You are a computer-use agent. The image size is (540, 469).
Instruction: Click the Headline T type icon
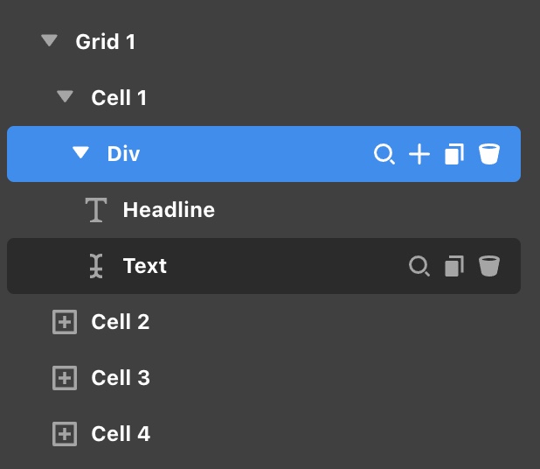pos(96,210)
